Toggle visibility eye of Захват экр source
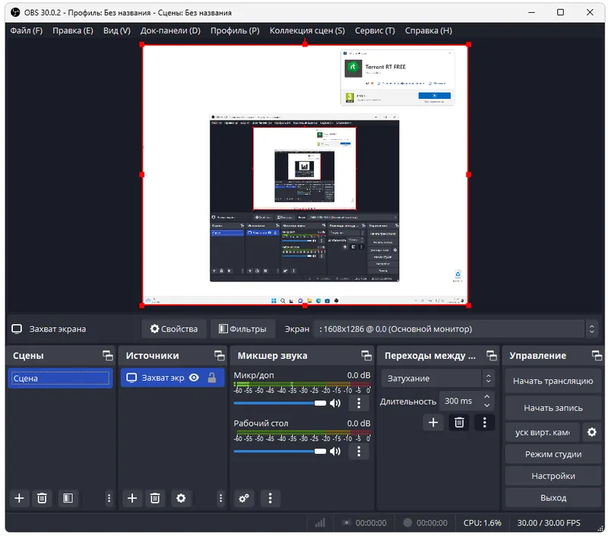The height and width of the screenshot is (536, 608). pos(194,378)
